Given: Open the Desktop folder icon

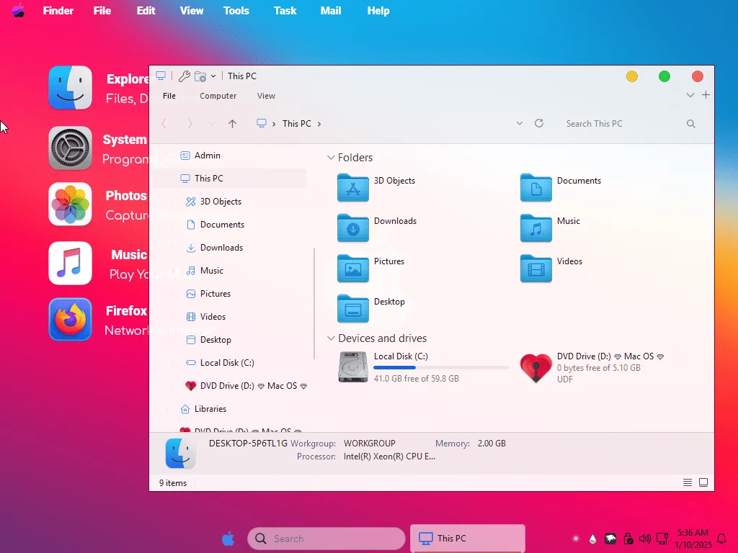Looking at the screenshot, I should [353, 309].
